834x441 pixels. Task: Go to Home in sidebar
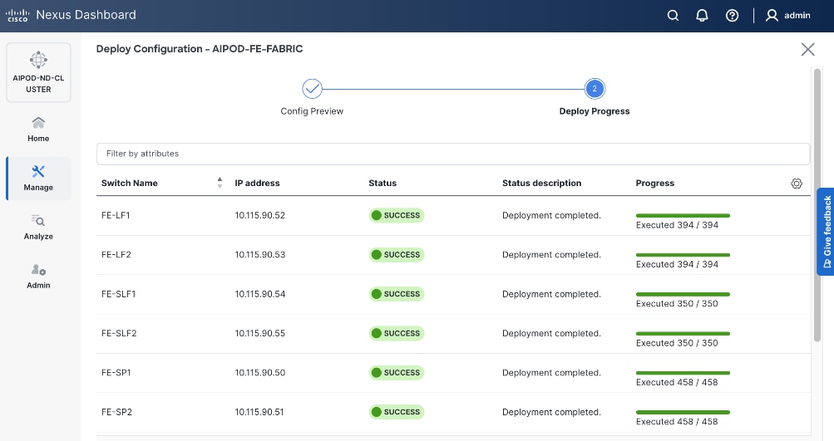coord(38,129)
